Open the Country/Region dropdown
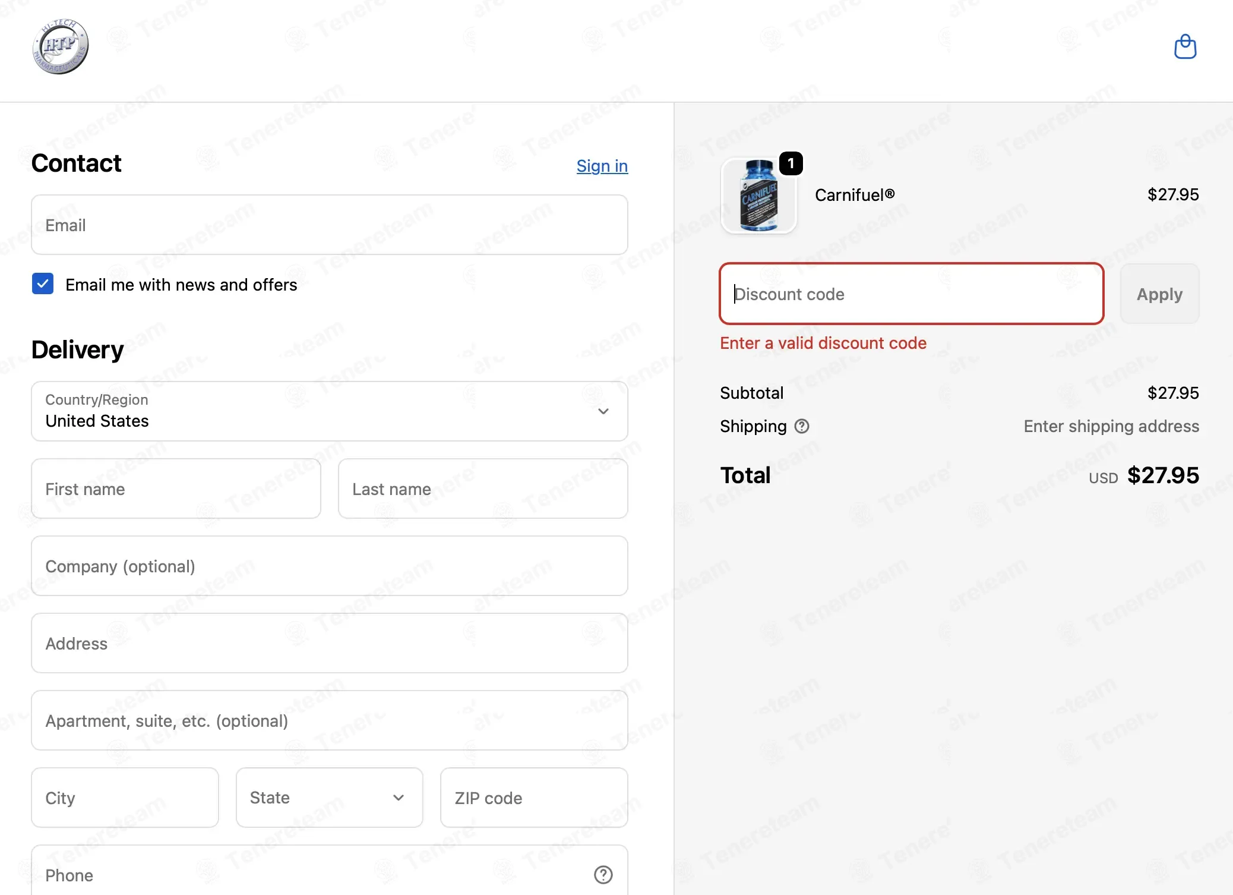The width and height of the screenshot is (1233, 895). pyautogui.click(x=330, y=411)
